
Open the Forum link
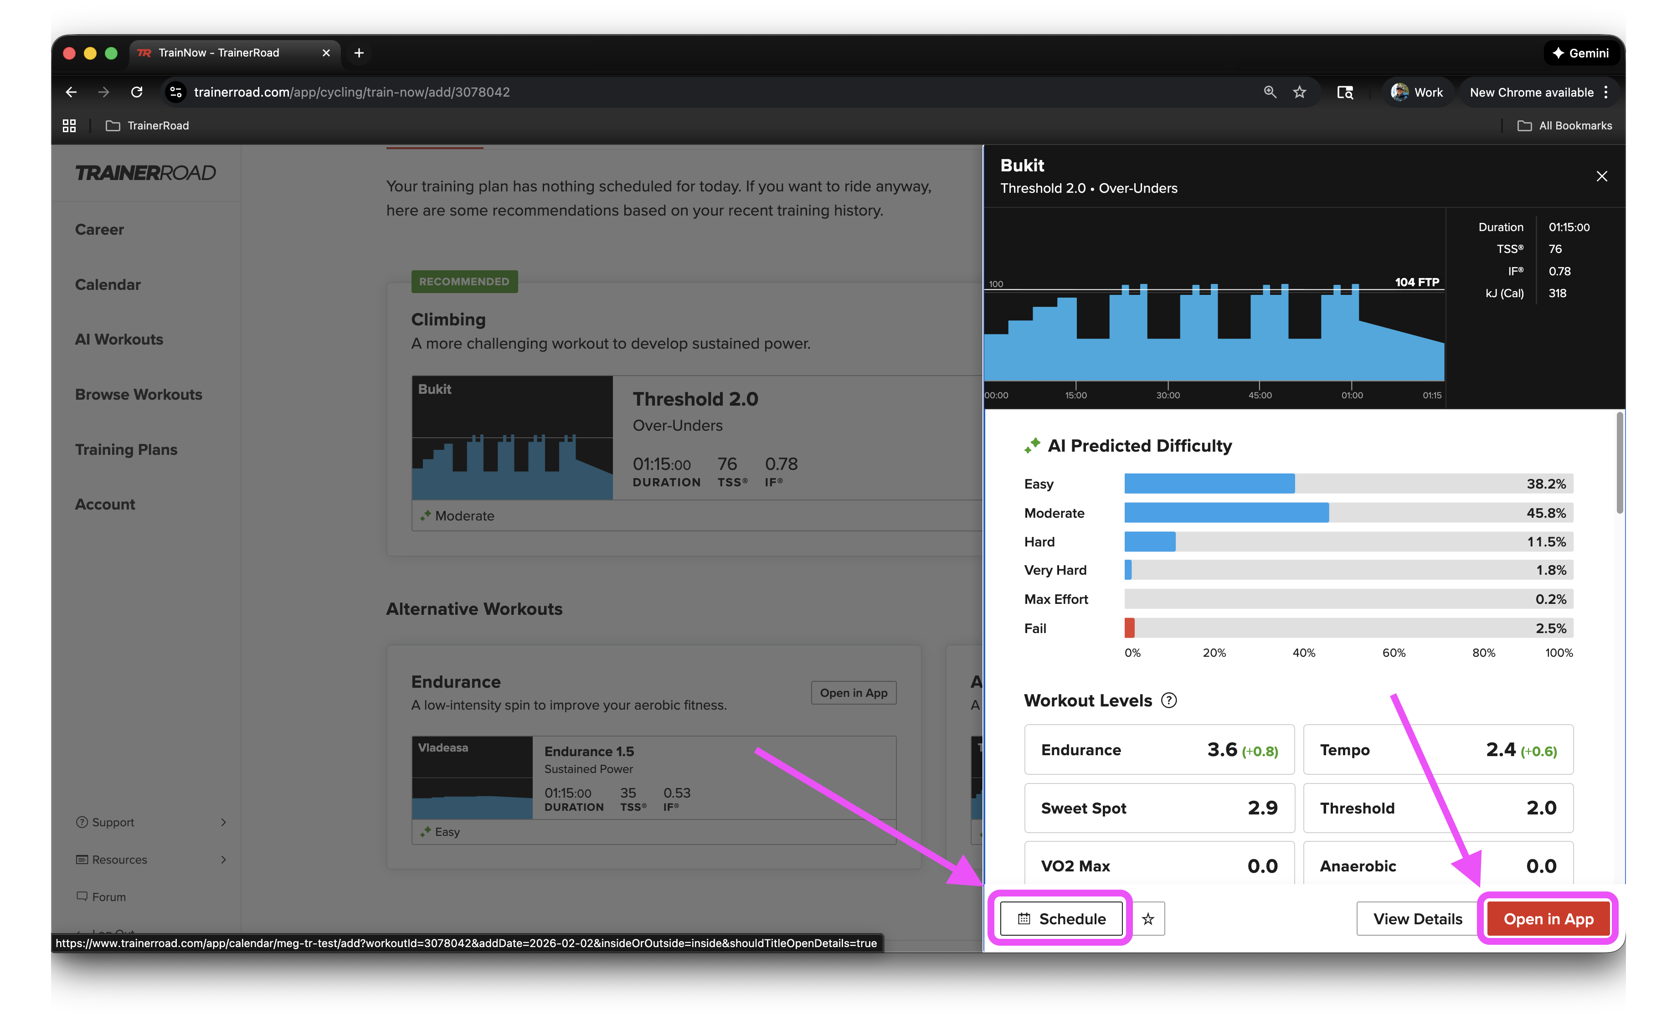[x=101, y=897]
